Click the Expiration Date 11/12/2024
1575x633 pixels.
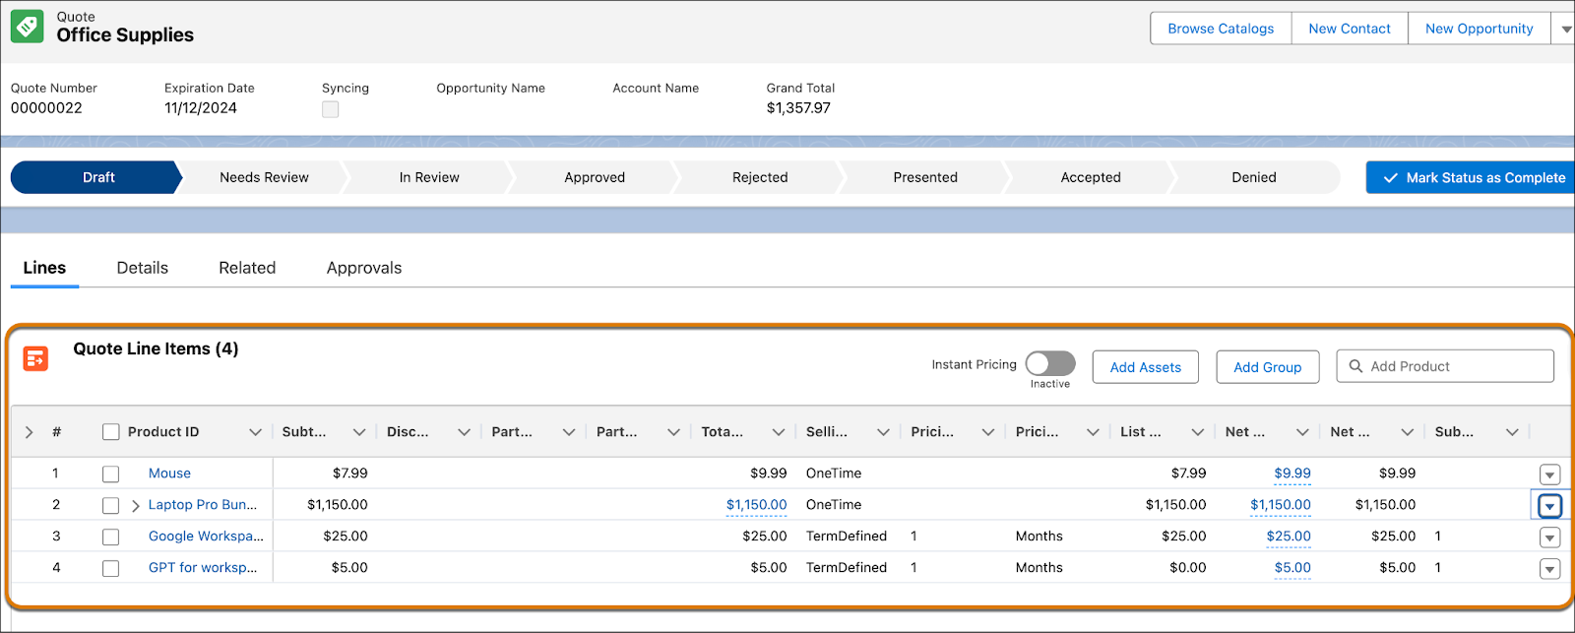coord(201,108)
